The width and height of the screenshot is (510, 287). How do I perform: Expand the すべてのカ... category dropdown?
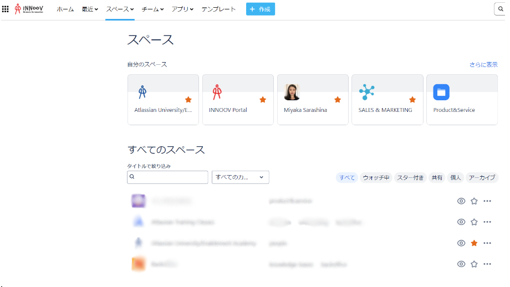click(240, 177)
